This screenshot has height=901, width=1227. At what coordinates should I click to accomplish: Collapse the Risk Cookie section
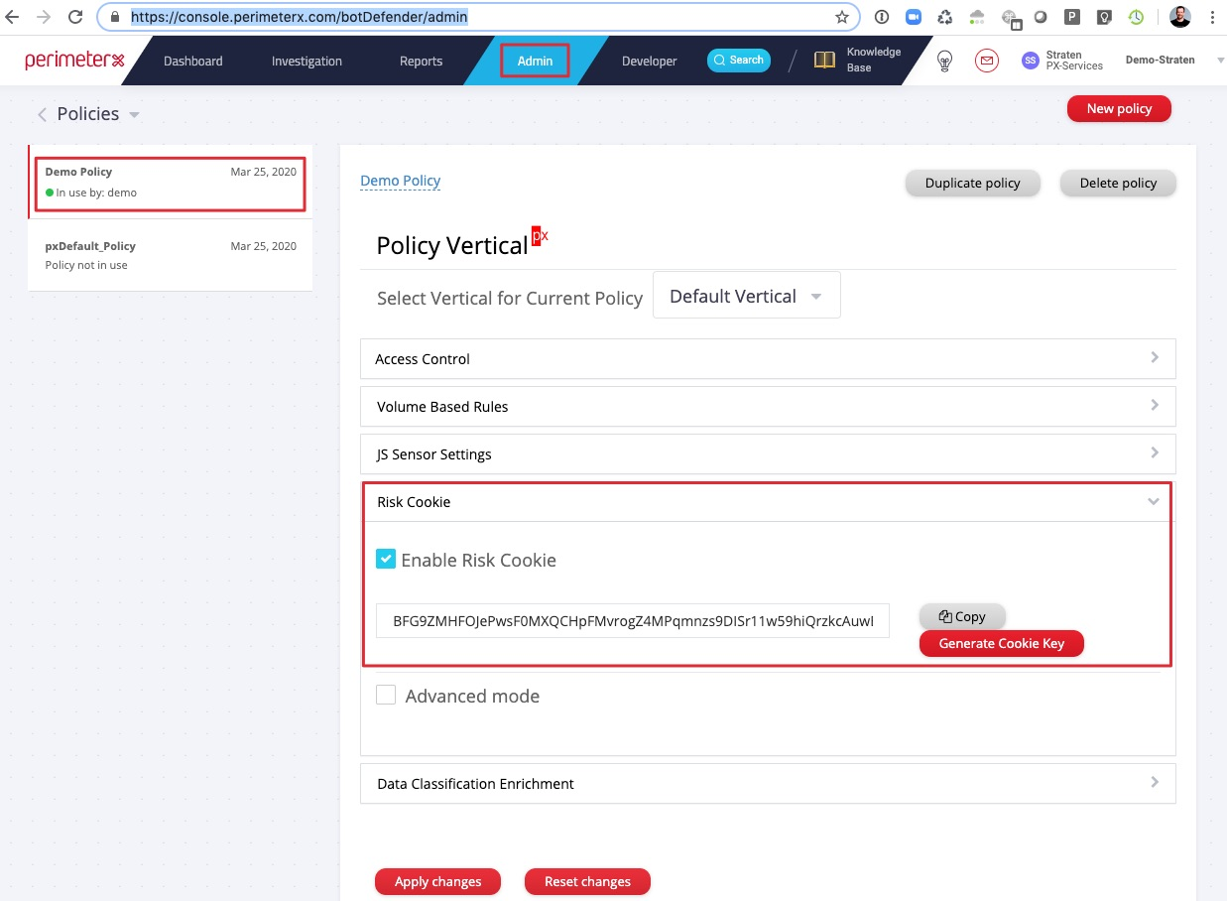(x=768, y=502)
